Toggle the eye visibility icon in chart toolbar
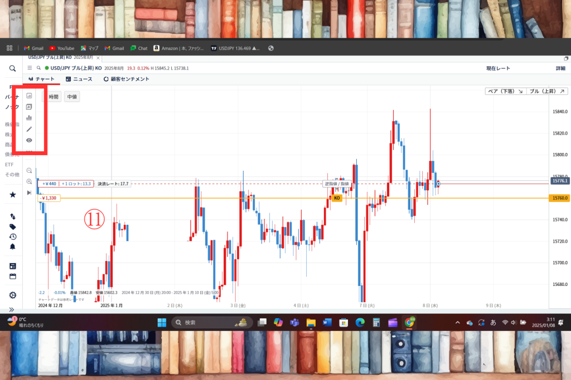The width and height of the screenshot is (571, 380). pos(30,140)
